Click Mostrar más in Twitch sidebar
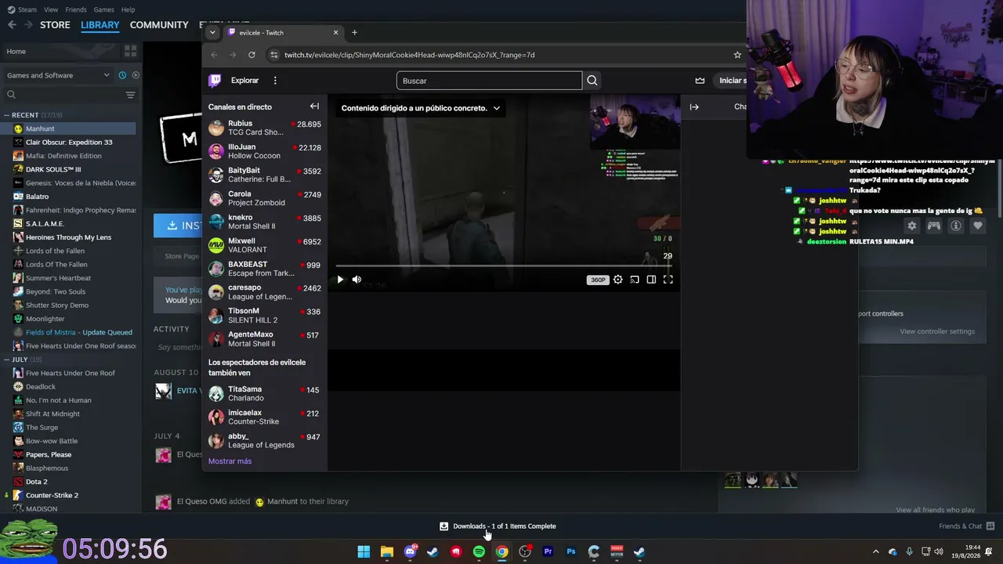Image resolution: width=1003 pixels, height=564 pixels. pos(230,461)
